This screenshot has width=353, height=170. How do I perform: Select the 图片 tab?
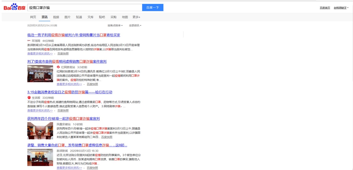point(67,17)
